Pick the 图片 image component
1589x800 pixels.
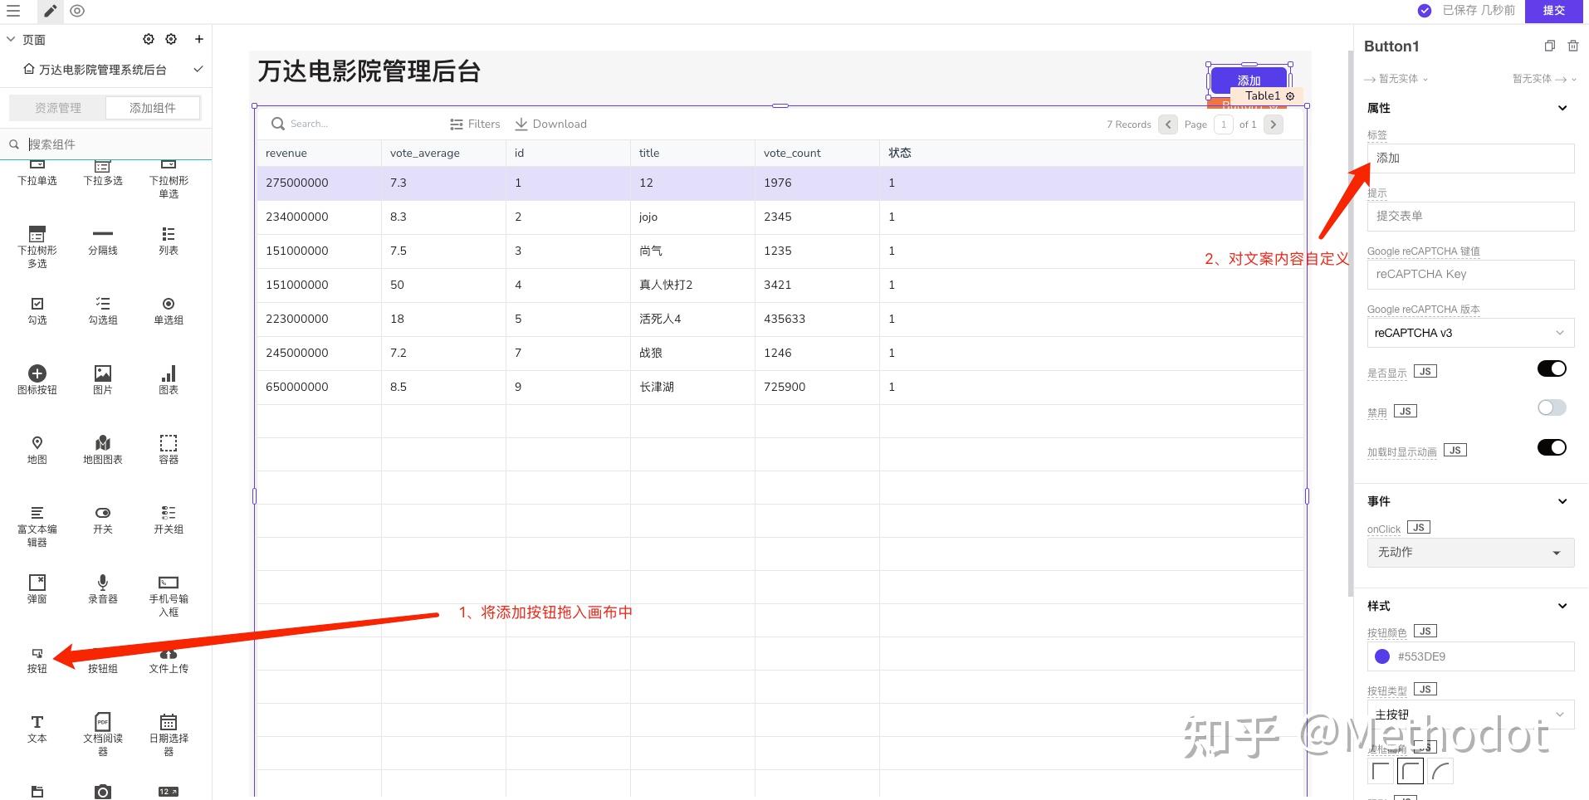pos(103,380)
